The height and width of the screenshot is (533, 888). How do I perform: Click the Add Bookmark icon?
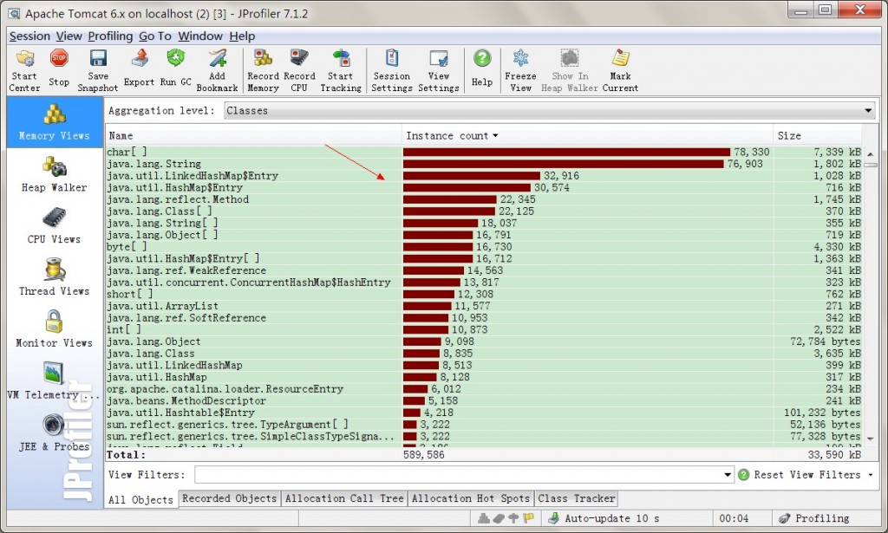(x=217, y=65)
